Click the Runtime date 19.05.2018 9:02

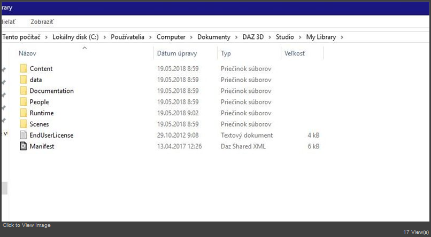point(178,113)
